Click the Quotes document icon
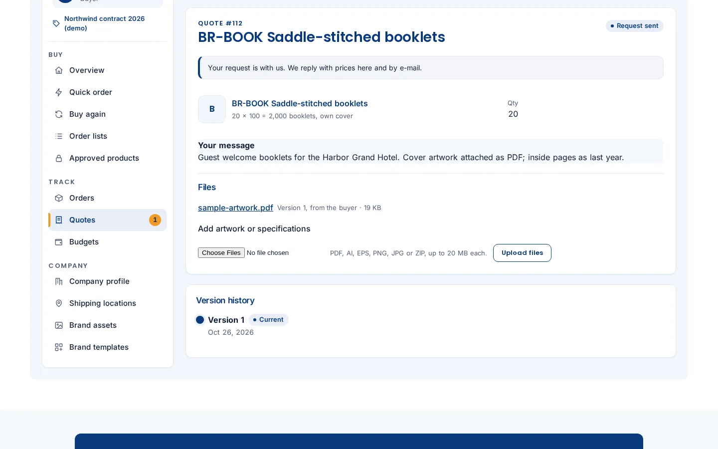This screenshot has width=718, height=449. [59, 220]
